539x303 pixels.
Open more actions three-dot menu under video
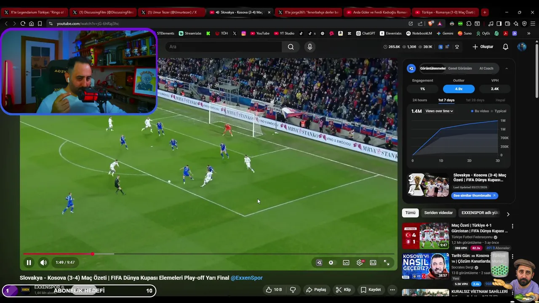tap(392, 290)
